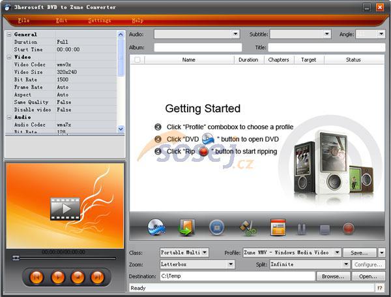Click the Configure... button
391x297 pixels.
tap(368, 264)
